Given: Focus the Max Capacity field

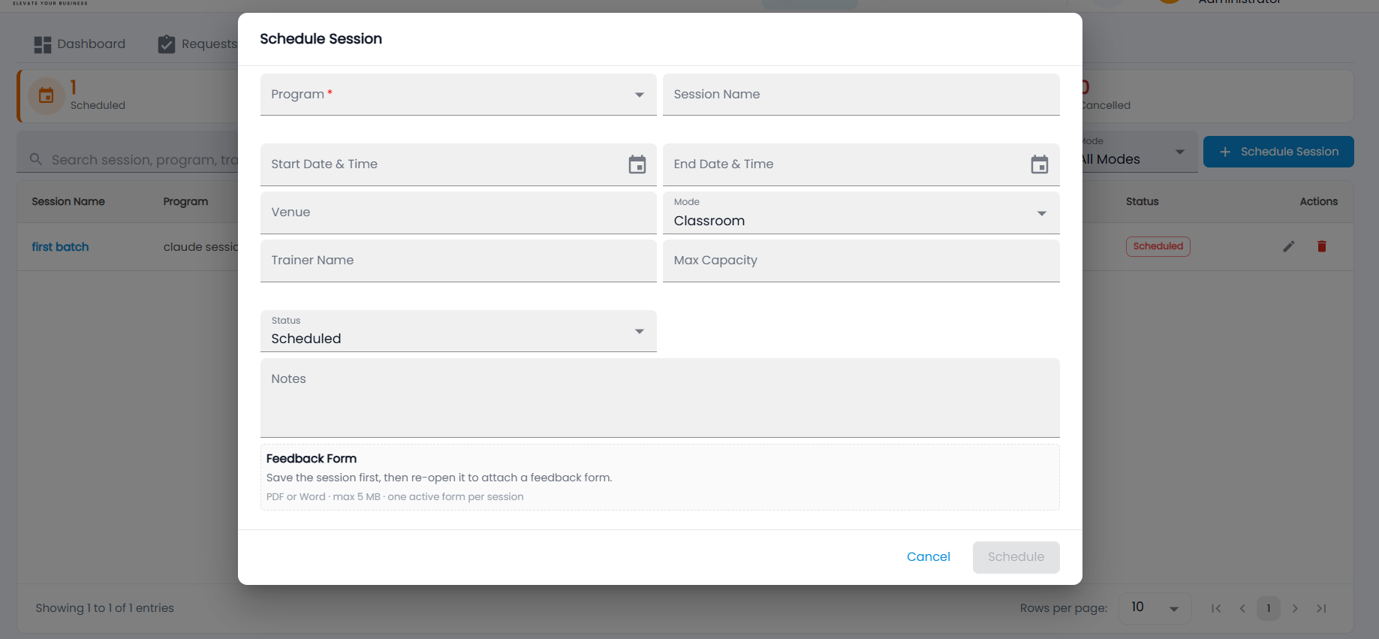Looking at the screenshot, I should (x=861, y=261).
